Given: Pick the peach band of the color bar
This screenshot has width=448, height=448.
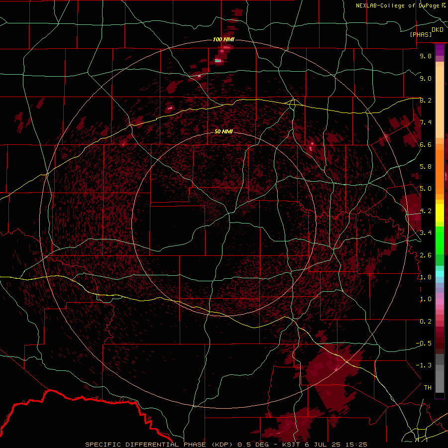Looking at the screenshot, I should [x=440, y=103].
